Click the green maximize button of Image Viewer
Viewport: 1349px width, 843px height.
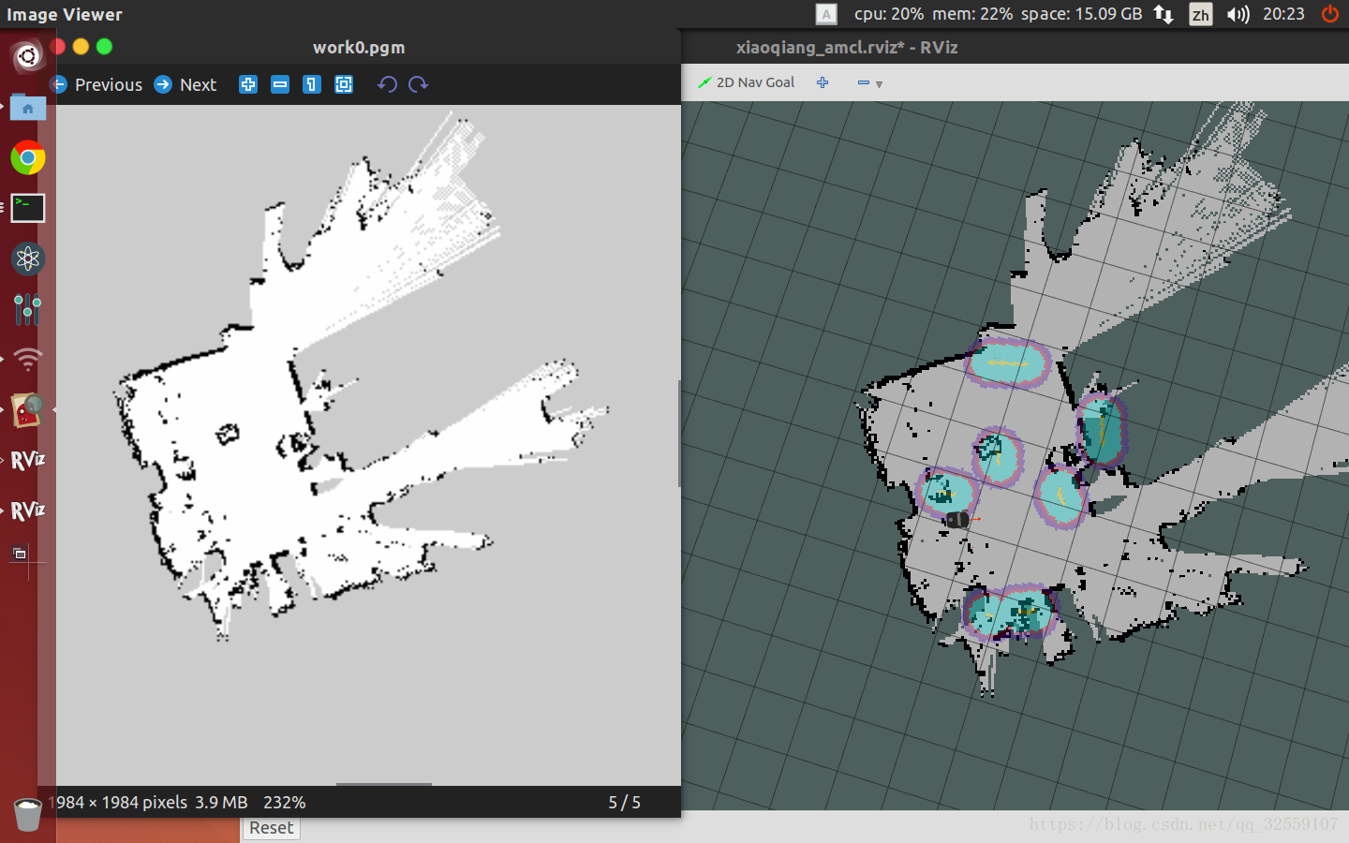point(104,47)
